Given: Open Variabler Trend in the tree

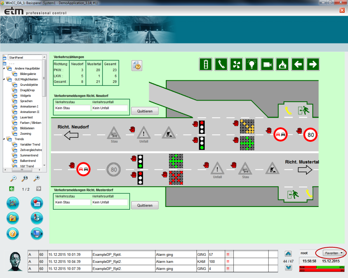Looking at the screenshot, I should tap(30, 144).
